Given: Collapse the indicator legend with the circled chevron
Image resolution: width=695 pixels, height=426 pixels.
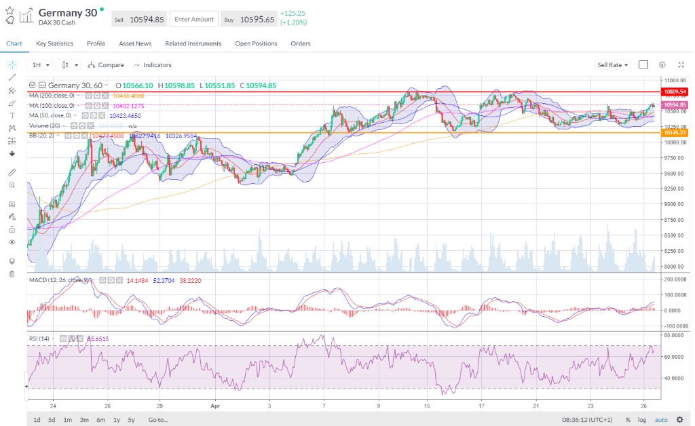Looking at the screenshot, I should coord(32,85).
